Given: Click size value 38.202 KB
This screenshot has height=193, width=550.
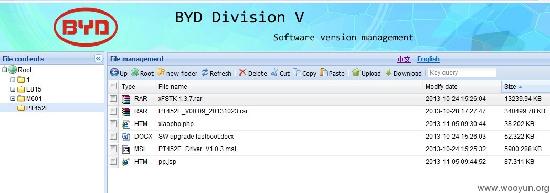Looking at the screenshot, I should point(519,124).
